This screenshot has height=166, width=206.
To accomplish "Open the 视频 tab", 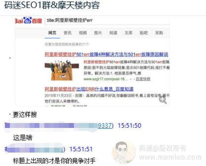I will [83, 33].
